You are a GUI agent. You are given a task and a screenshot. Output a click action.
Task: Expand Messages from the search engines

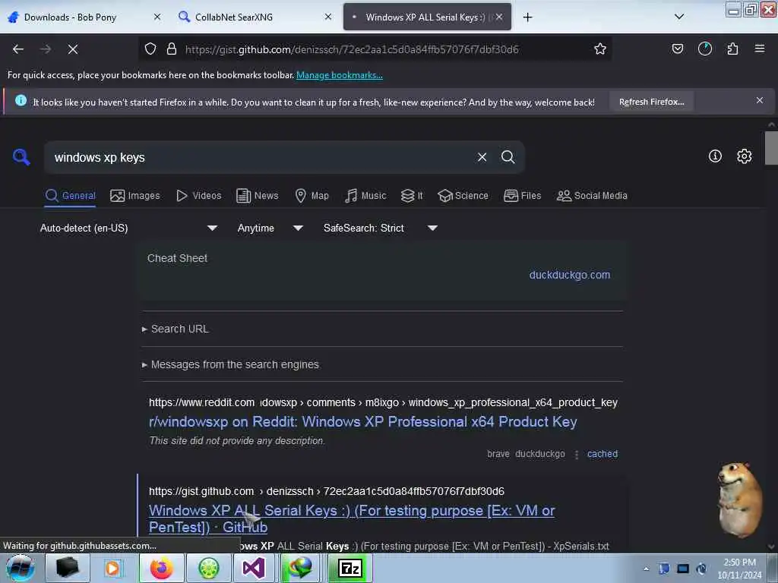[x=230, y=364]
